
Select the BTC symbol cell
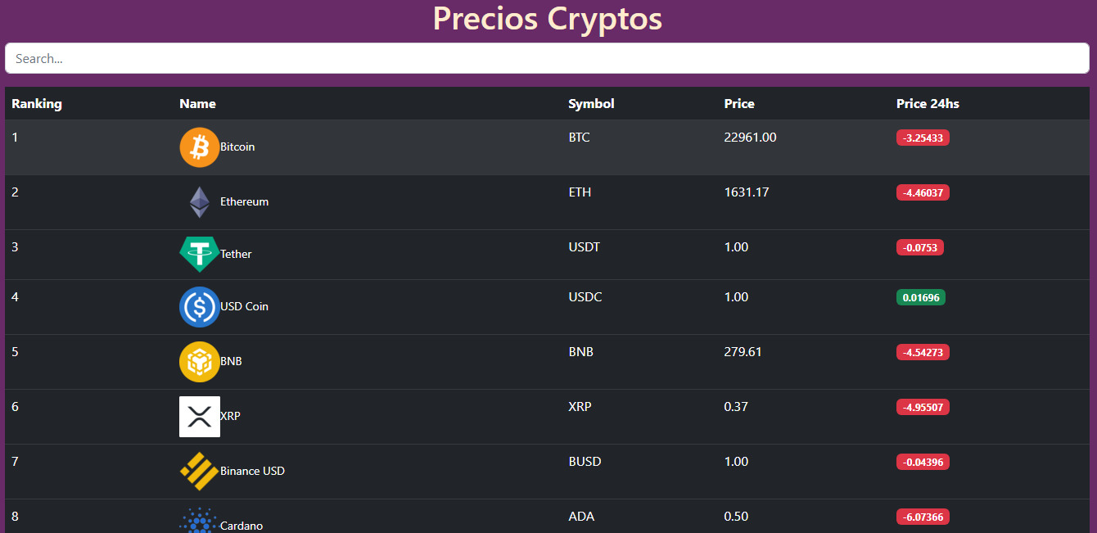point(579,138)
